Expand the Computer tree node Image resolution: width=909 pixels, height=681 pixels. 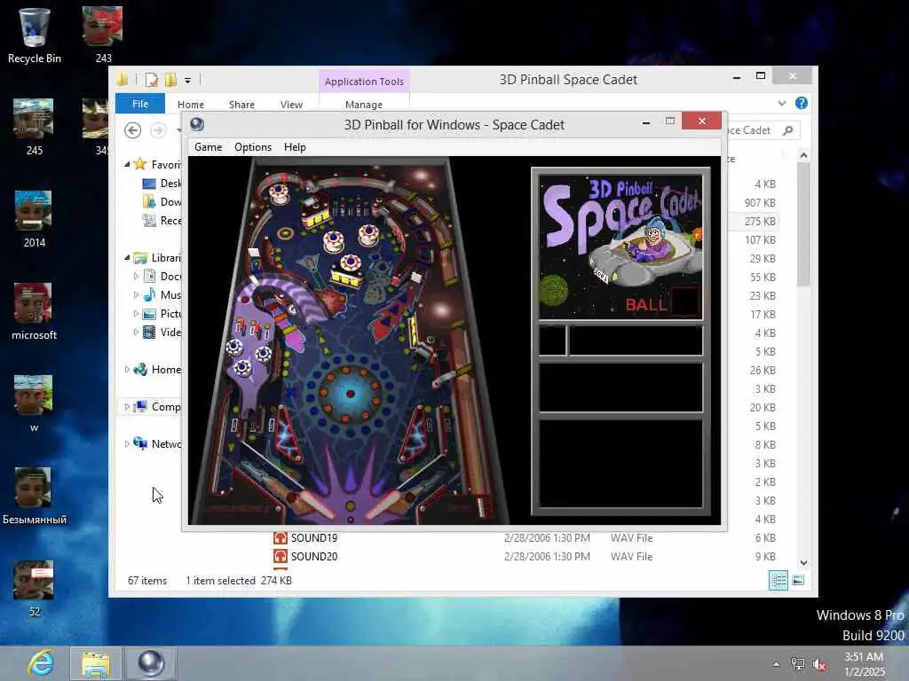[127, 406]
